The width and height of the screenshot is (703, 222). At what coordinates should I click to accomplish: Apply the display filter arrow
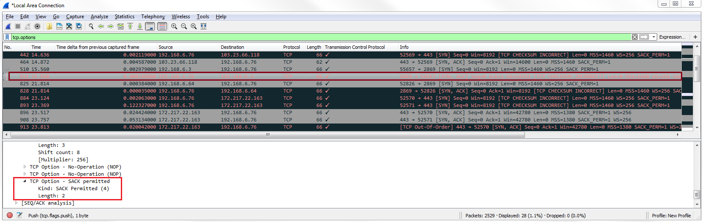(644, 37)
